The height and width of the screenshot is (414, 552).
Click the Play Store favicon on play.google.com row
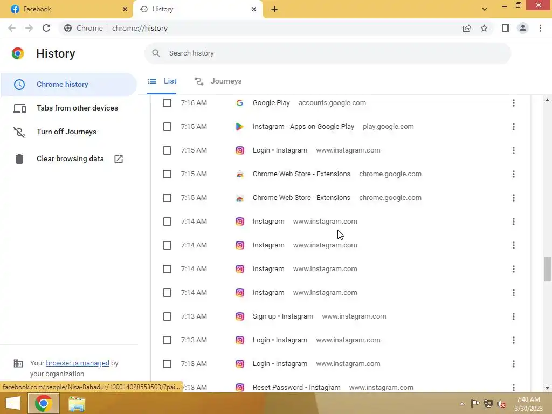click(x=240, y=126)
